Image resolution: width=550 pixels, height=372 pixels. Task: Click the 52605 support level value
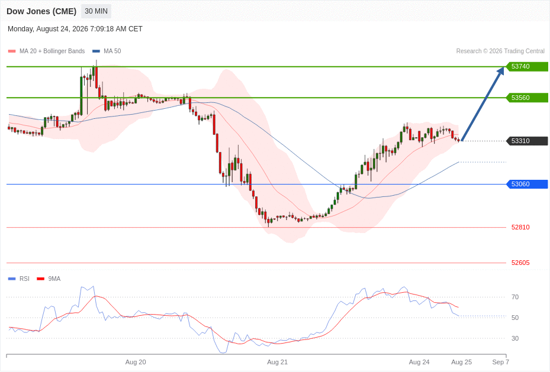(520, 263)
